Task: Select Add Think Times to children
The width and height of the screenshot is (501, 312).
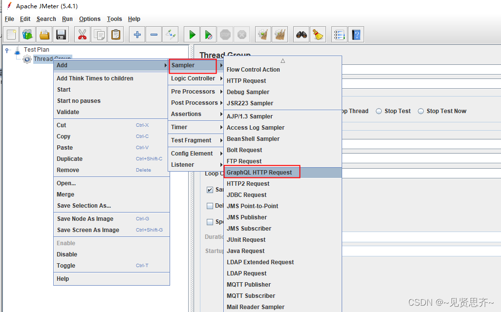Action: pos(111,78)
